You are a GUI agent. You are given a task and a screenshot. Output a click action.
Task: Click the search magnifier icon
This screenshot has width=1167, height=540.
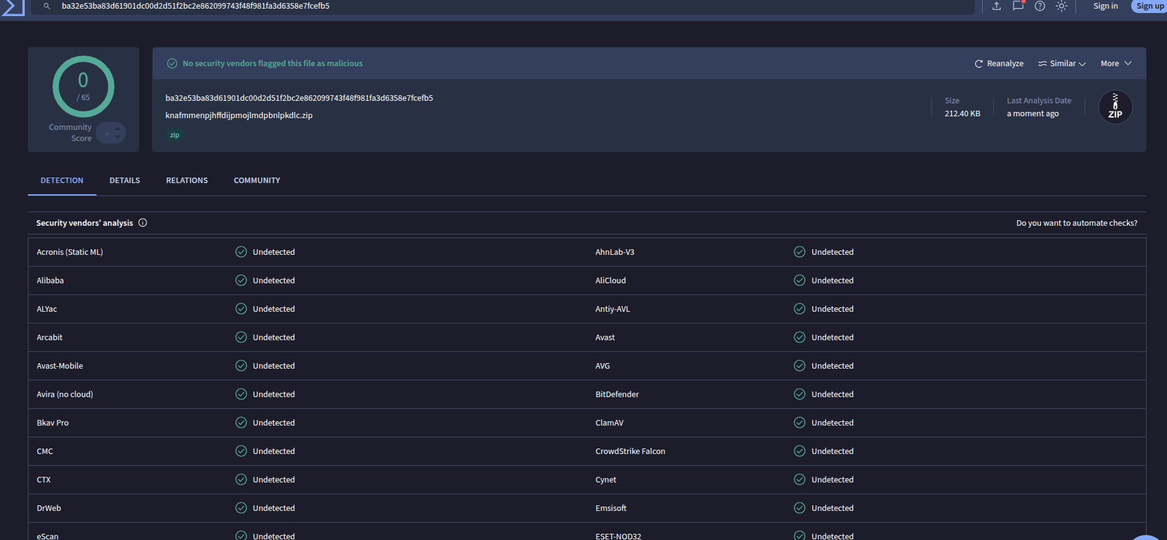(x=47, y=6)
